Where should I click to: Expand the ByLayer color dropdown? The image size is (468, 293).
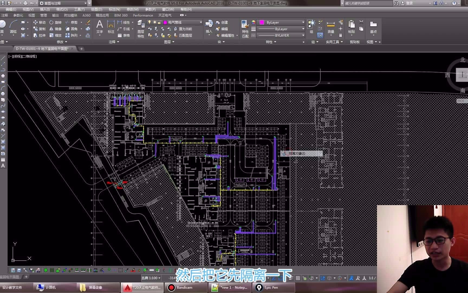click(303, 22)
